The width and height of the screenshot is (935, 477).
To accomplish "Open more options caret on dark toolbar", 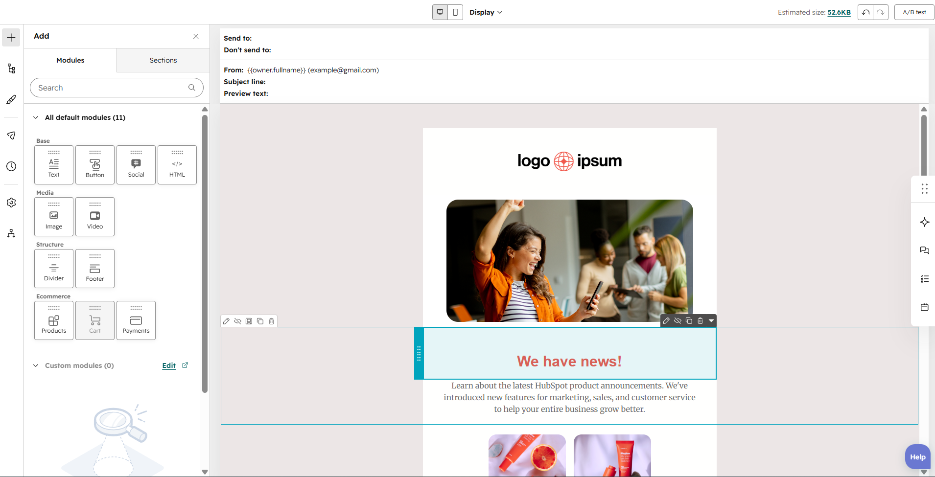I will pos(711,320).
